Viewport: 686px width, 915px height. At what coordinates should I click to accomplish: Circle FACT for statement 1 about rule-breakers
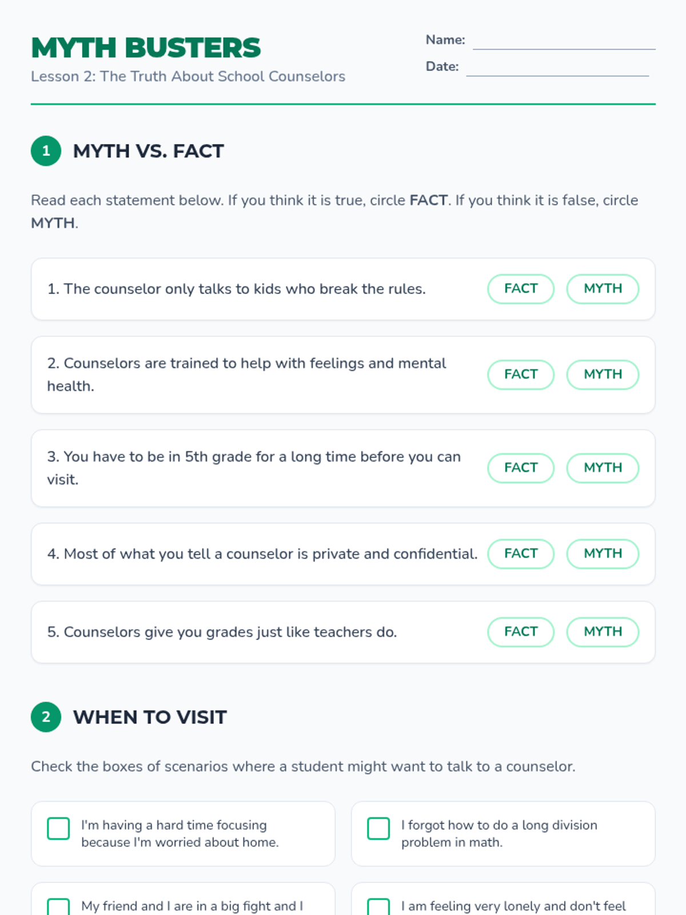(x=520, y=289)
